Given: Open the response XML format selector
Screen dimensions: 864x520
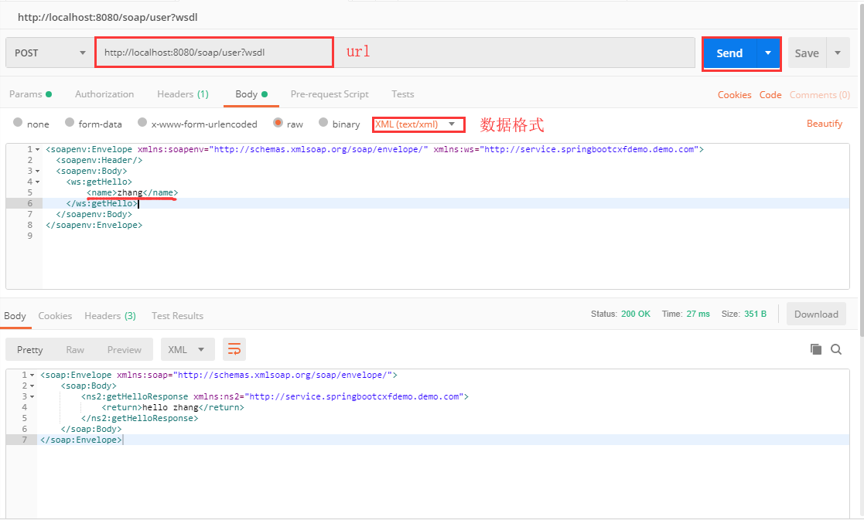Looking at the screenshot, I should click(x=187, y=349).
